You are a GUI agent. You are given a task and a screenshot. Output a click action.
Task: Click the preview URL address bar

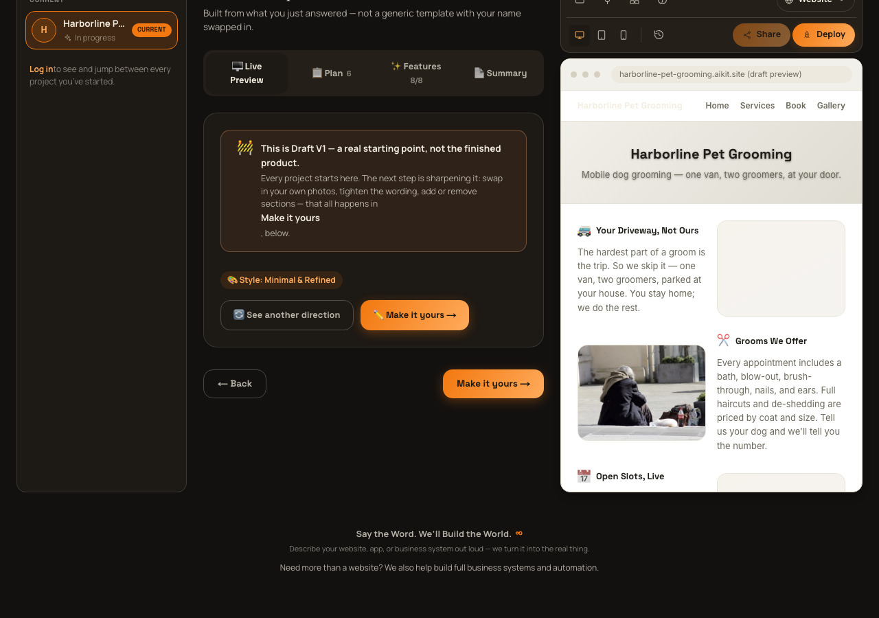click(x=731, y=74)
